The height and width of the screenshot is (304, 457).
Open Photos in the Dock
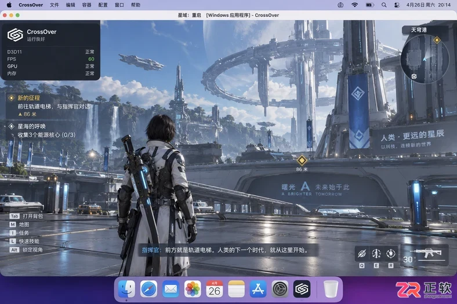193,289
